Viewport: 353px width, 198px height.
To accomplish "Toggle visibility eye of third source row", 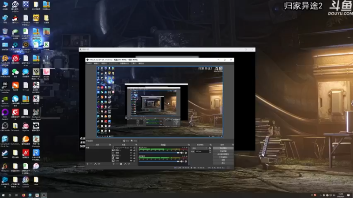I will click(x=131, y=153).
